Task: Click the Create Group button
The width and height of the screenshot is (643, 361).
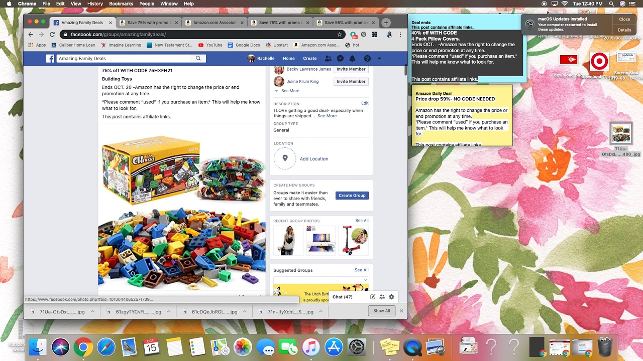Action: 352,196
